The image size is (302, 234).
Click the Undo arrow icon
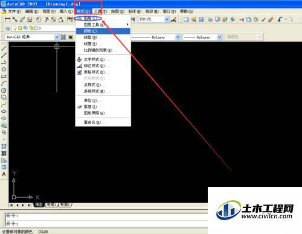[280, 19]
